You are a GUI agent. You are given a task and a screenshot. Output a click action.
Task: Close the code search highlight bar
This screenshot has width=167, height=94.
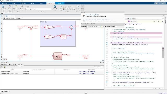(163, 21)
